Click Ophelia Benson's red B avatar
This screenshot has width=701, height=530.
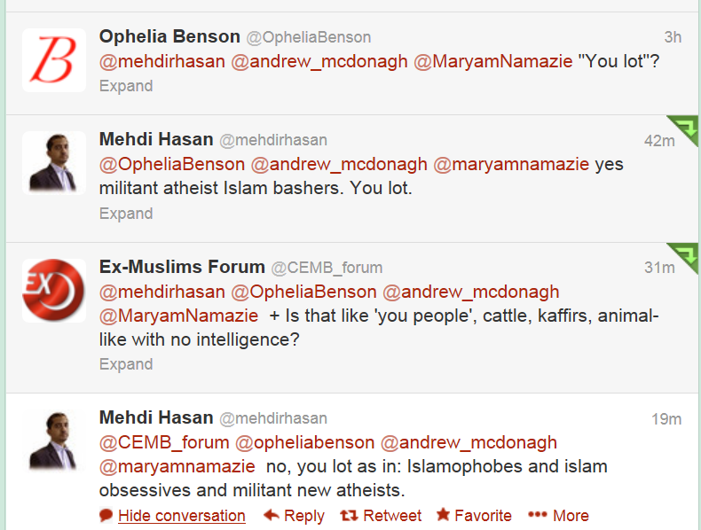(x=54, y=60)
